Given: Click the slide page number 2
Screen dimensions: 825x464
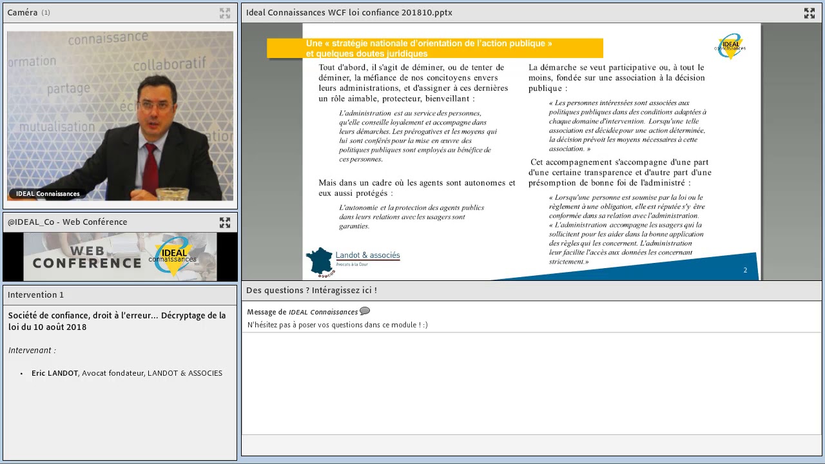Looking at the screenshot, I should (x=745, y=270).
